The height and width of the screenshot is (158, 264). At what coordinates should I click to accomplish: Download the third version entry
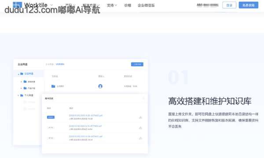(x=140, y=138)
